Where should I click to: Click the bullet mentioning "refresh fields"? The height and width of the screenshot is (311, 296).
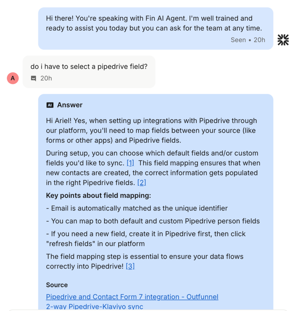(x=146, y=239)
